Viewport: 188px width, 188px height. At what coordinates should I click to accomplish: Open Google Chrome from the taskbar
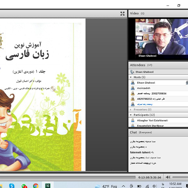pyautogui.click(x=36, y=186)
